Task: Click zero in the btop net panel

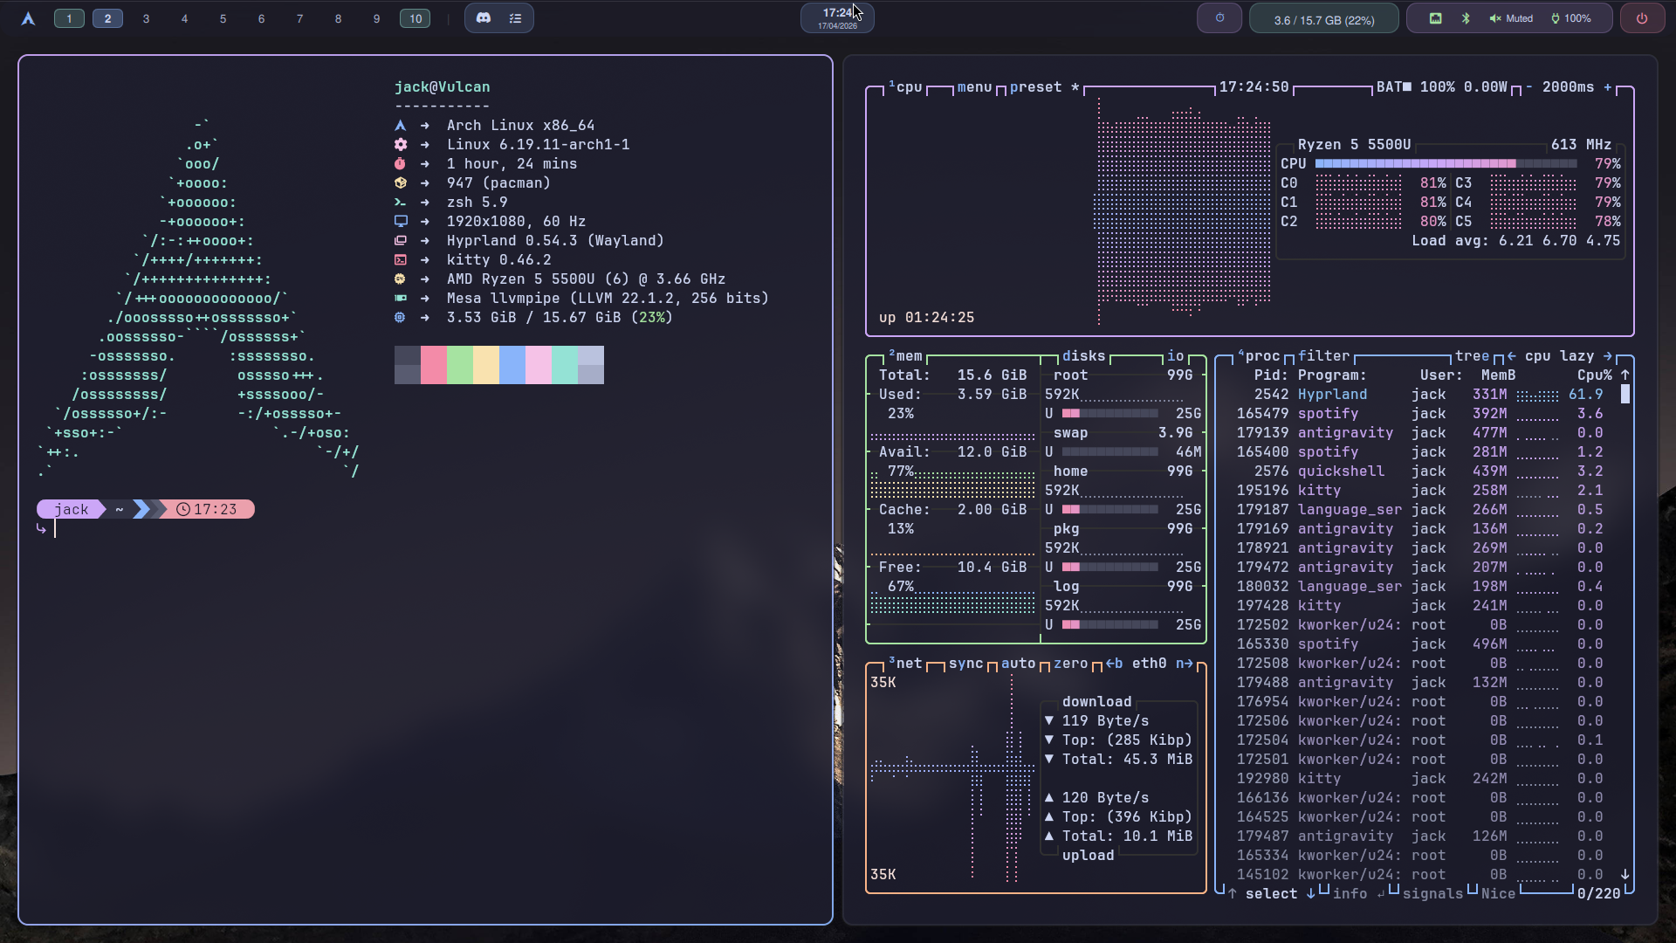Action: (1071, 664)
